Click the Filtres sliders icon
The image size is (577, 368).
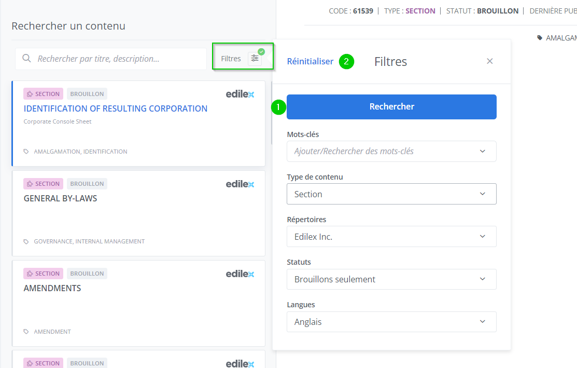pyautogui.click(x=255, y=59)
